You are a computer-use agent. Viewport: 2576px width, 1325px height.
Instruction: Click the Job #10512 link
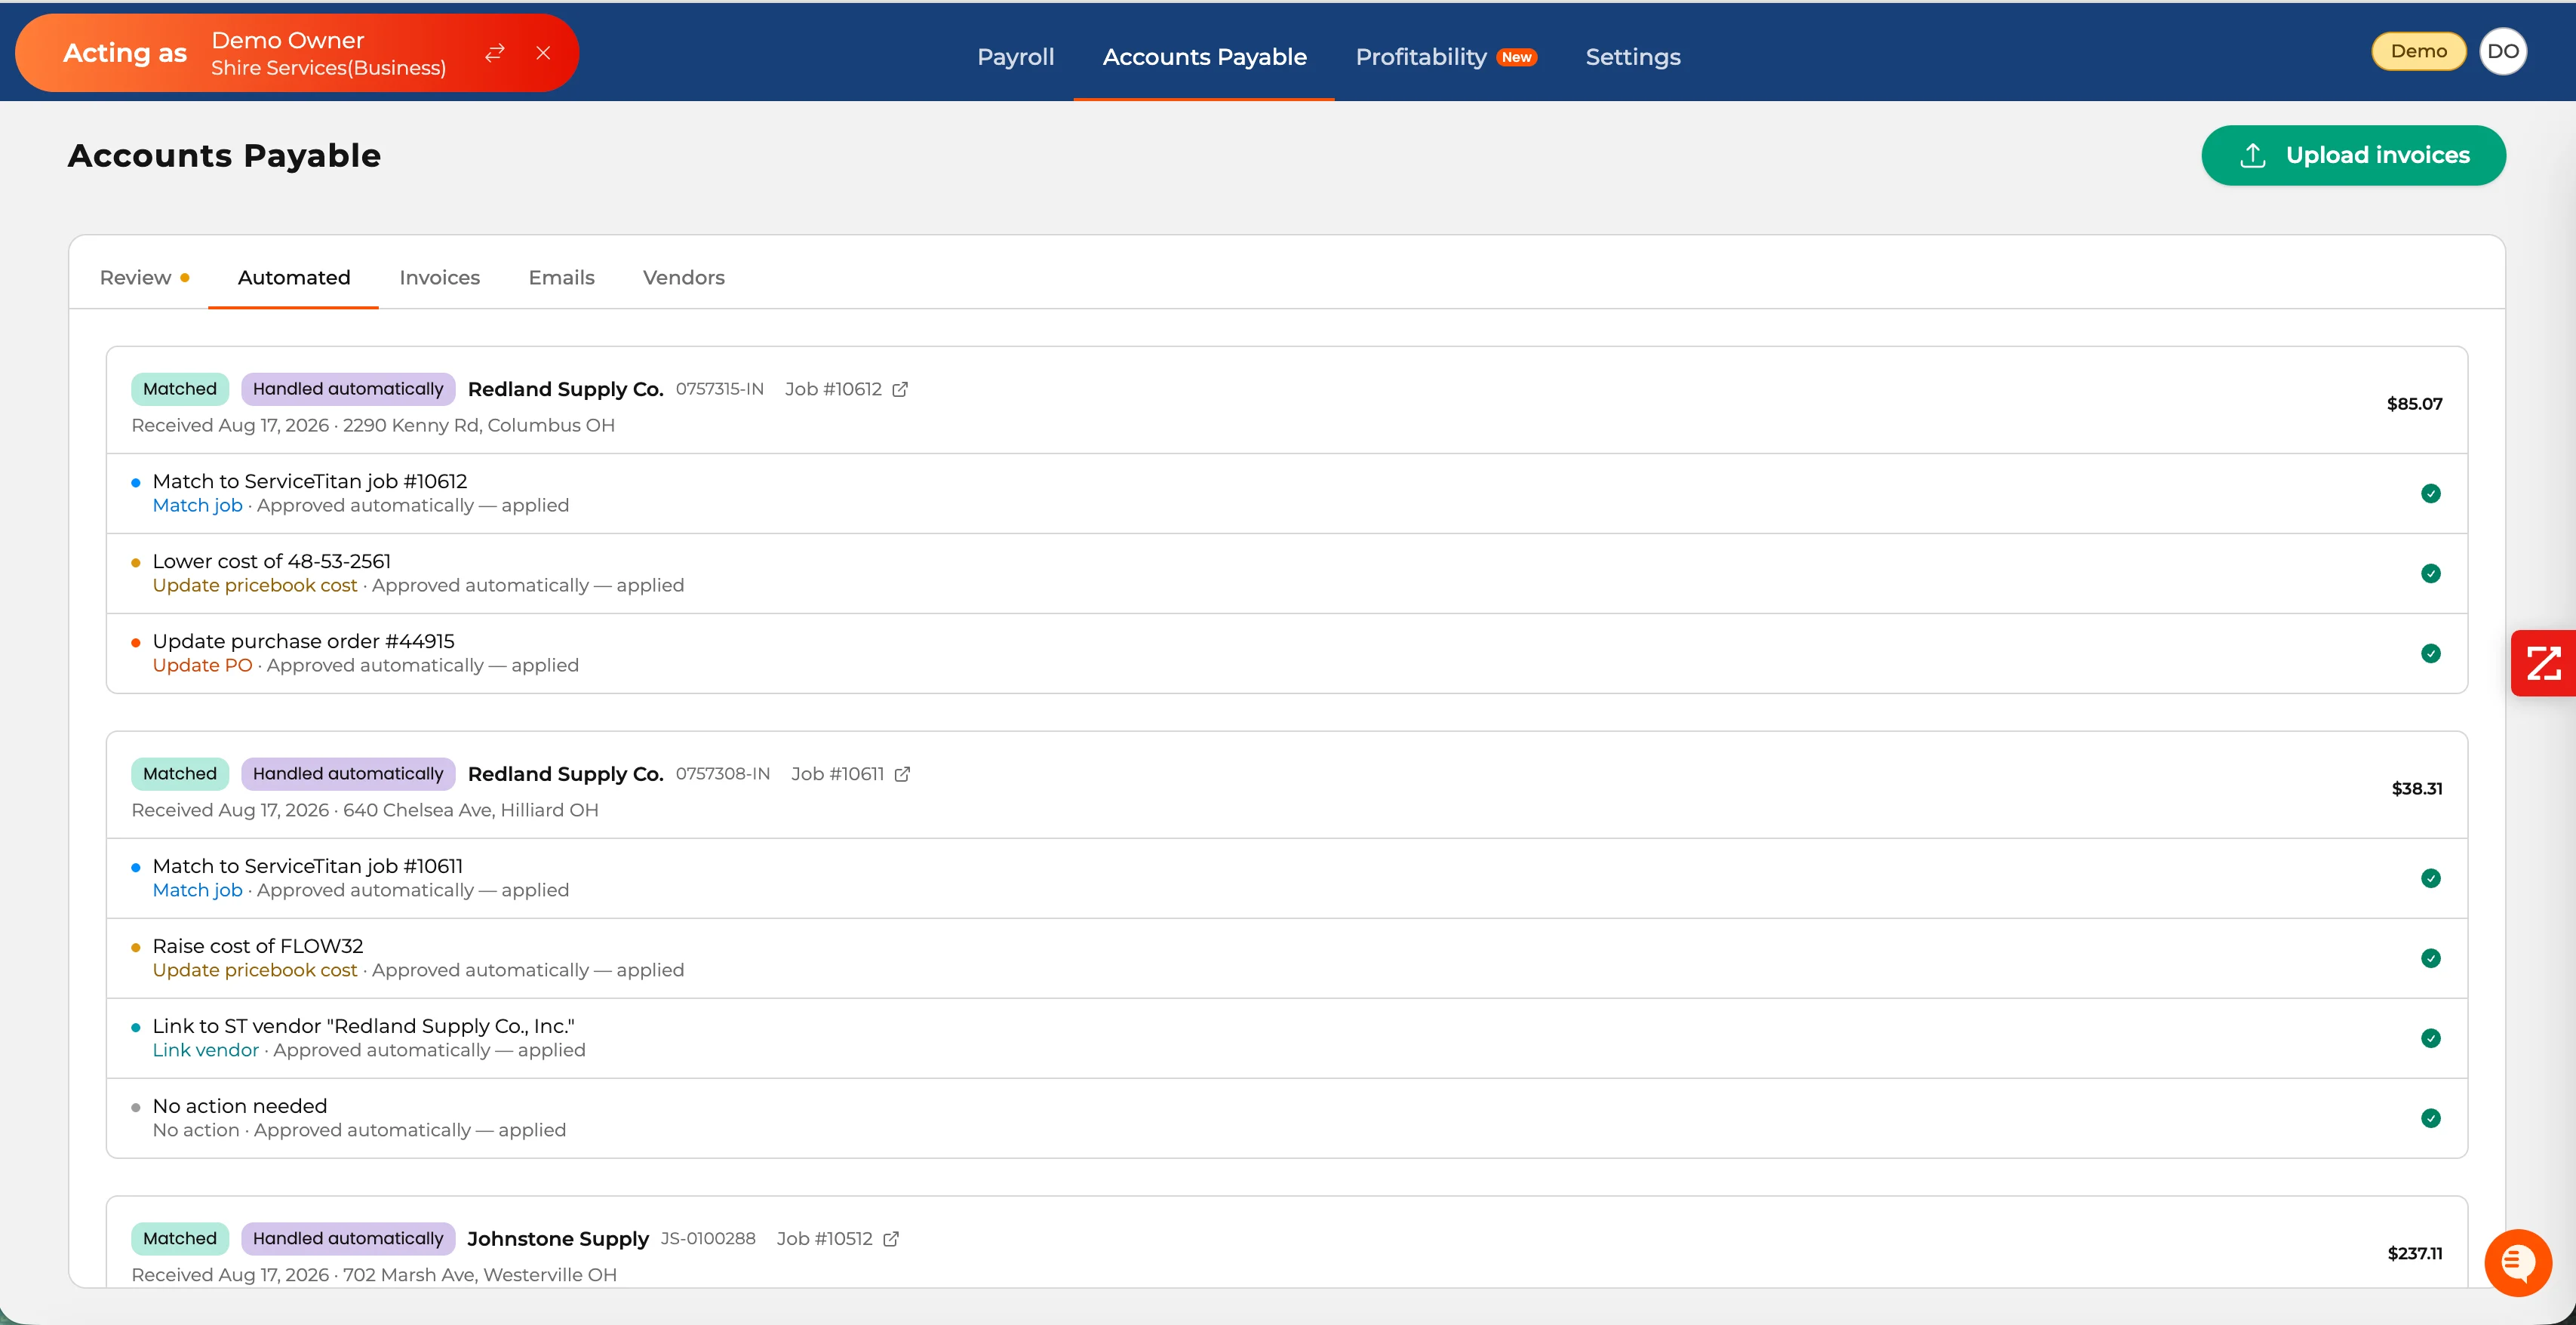(824, 1239)
